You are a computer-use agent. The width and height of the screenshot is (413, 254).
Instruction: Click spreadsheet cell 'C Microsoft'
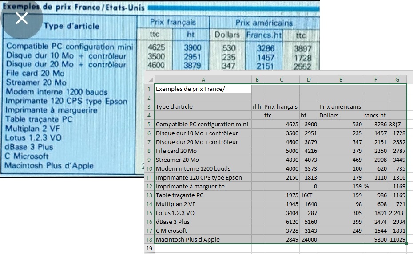pos(203,231)
